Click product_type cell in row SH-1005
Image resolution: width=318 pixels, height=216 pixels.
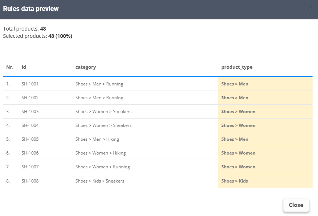[265, 139]
